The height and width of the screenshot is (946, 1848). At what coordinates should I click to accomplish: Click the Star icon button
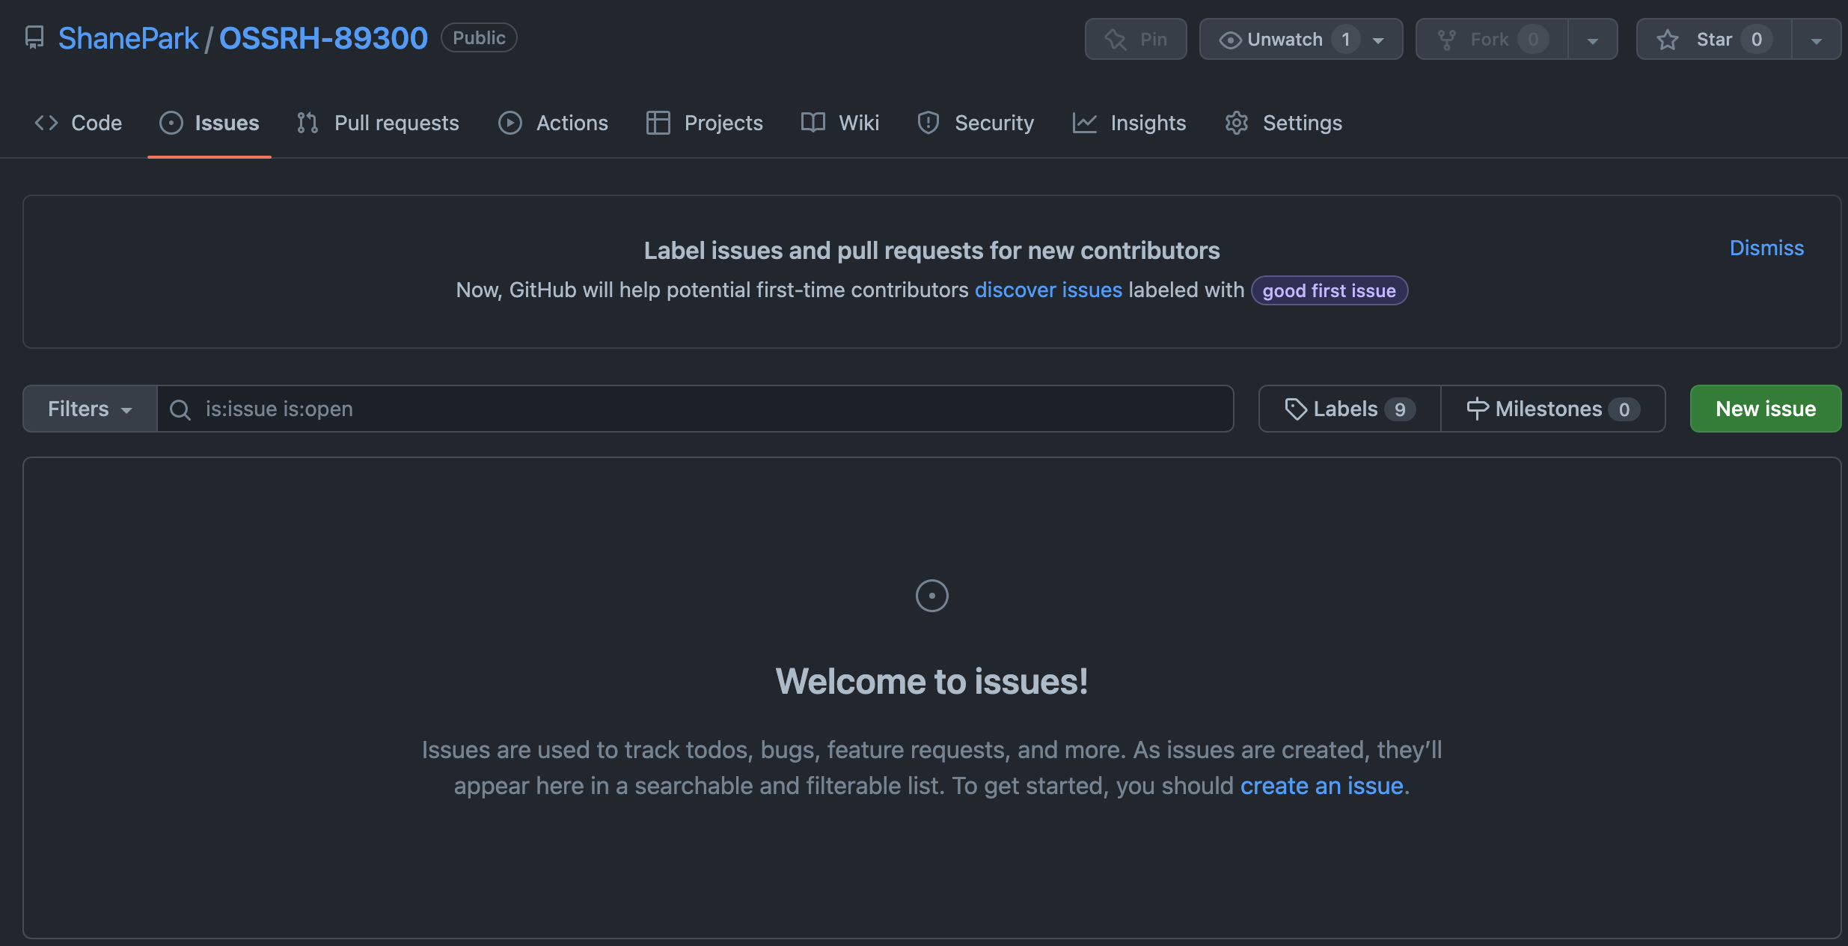[x=1668, y=40]
